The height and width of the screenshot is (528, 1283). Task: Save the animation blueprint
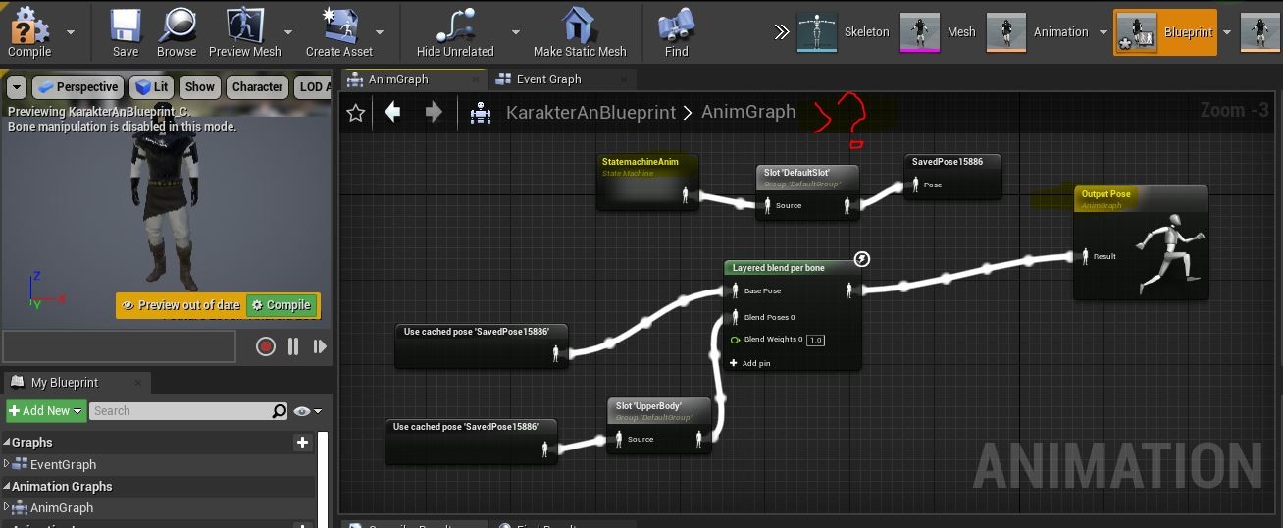[x=126, y=31]
